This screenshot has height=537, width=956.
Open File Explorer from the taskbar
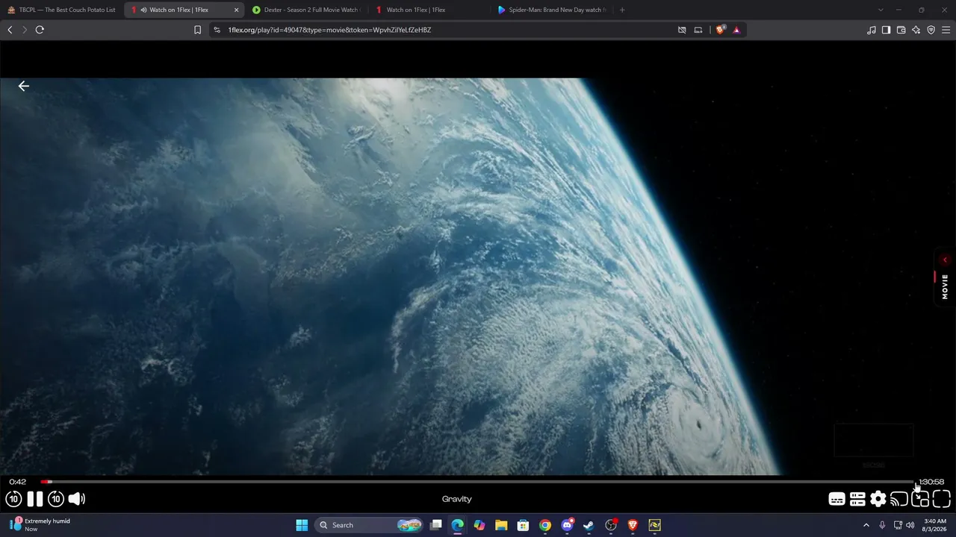501,525
